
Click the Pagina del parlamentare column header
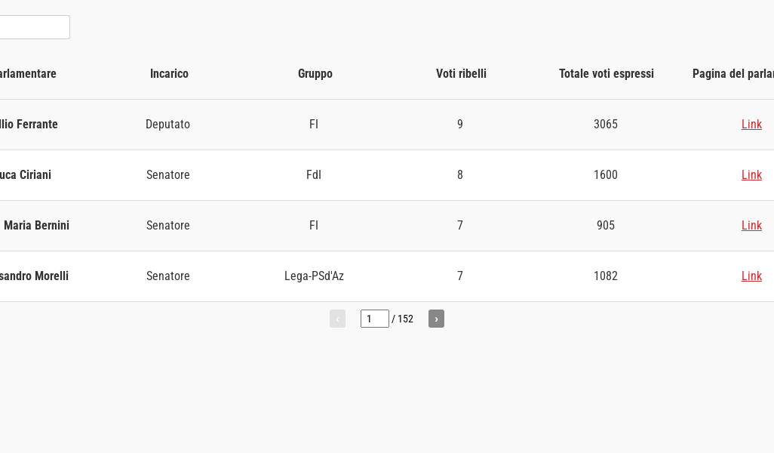[733, 74]
